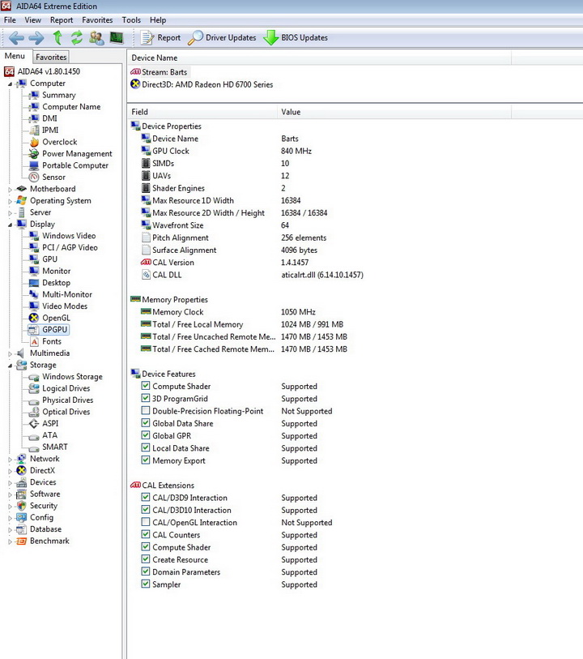The width and height of the screenshot is (583, 659).
Task: Click the SIMDs chip icon
Action: [146, 163]
